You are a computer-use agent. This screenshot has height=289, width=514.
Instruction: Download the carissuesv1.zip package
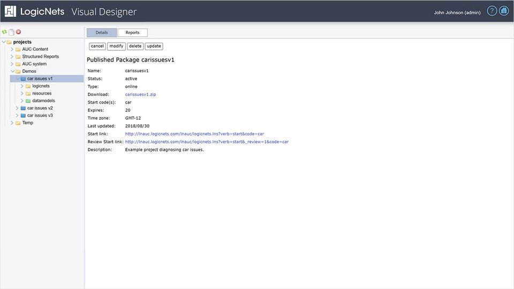tap(140, 94)
